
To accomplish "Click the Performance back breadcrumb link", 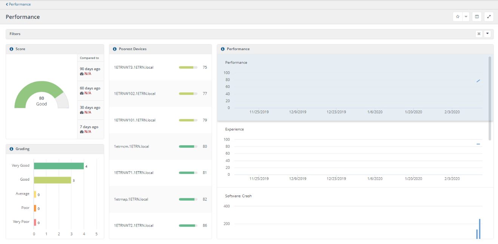I will [18, 5].
